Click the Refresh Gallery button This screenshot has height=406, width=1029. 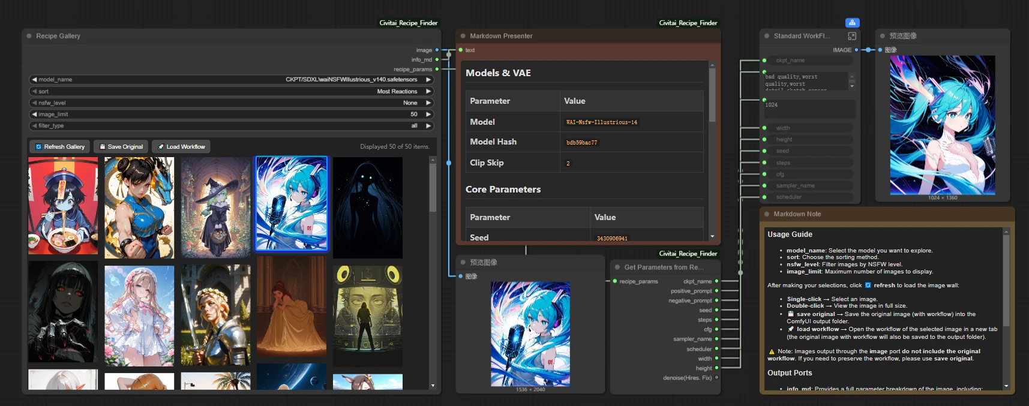pyautogui.click(x=59, y=146)
